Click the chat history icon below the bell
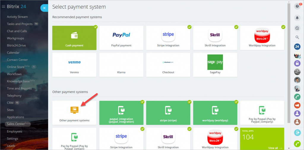The height and width of the screenshot is (150, 304). coord(297,28)
